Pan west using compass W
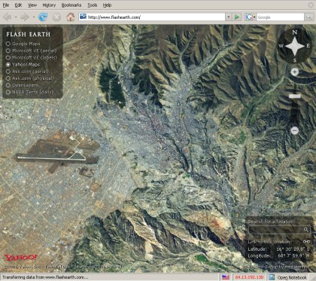Image resolution: width=316 pixels, height=281 pixels. pyautogui.click(x=281, y=46)
